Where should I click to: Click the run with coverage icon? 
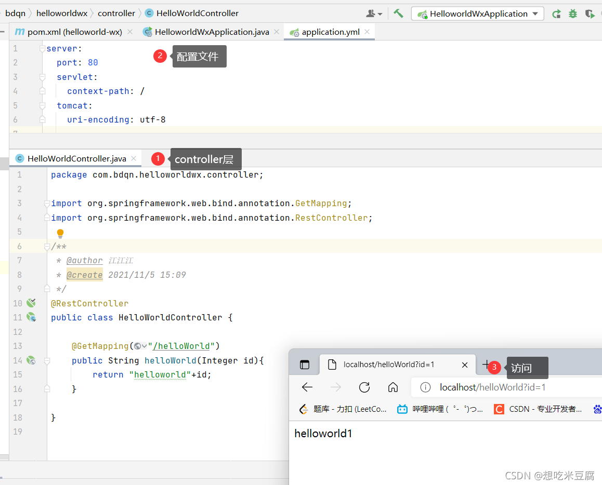tap(590, 14)
